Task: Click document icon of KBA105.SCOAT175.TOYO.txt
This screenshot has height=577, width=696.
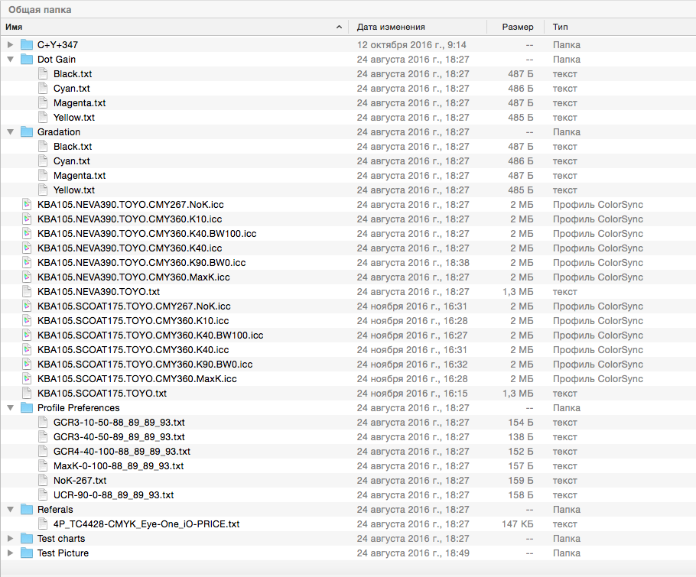Action: (27, 394)
